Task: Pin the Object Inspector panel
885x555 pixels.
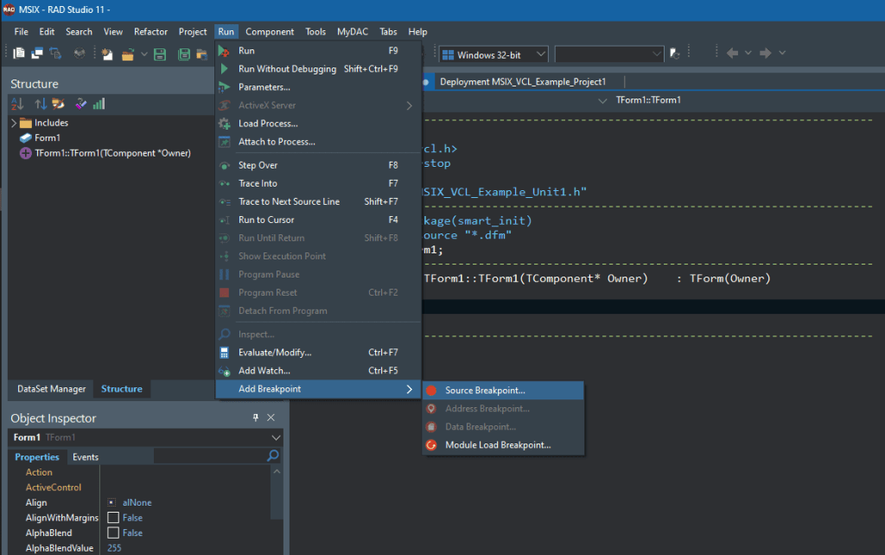Action: pos(256,418)
